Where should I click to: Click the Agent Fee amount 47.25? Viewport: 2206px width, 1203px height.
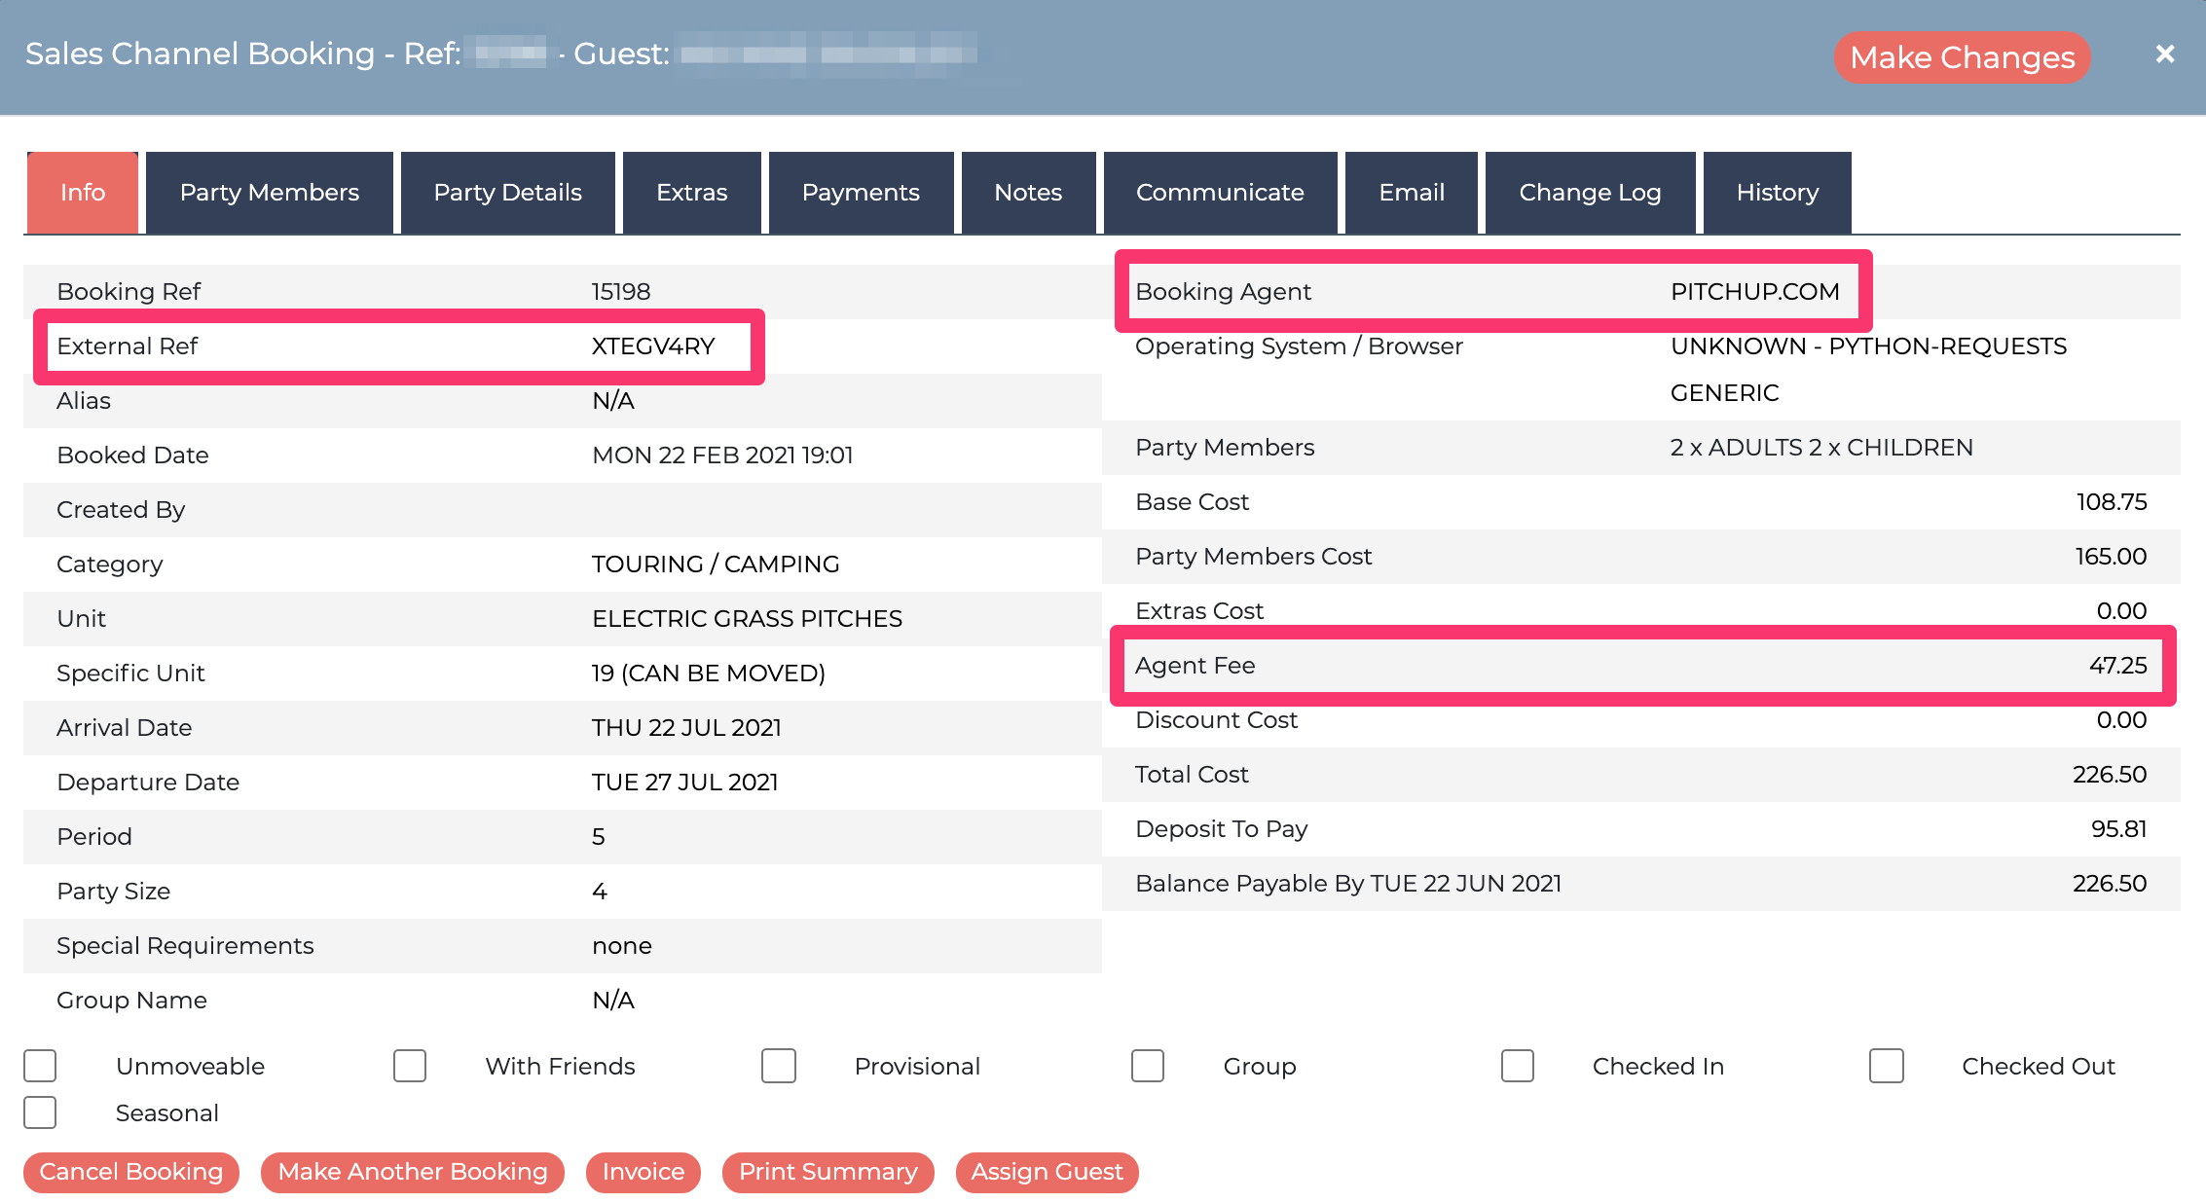point(2118,666)
